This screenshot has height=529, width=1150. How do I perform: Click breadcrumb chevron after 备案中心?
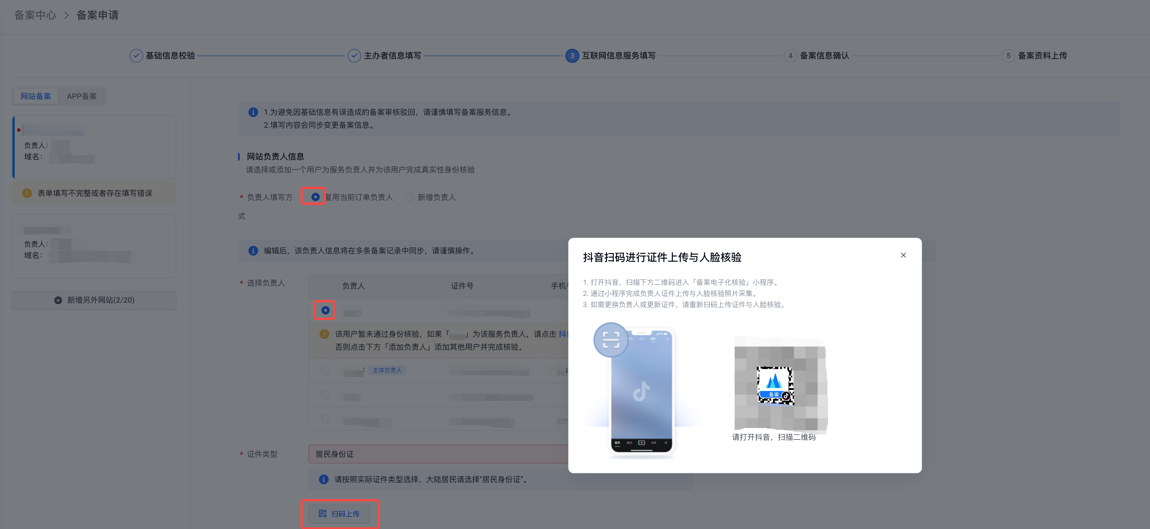pyautogui.click(x=66, y=16)
